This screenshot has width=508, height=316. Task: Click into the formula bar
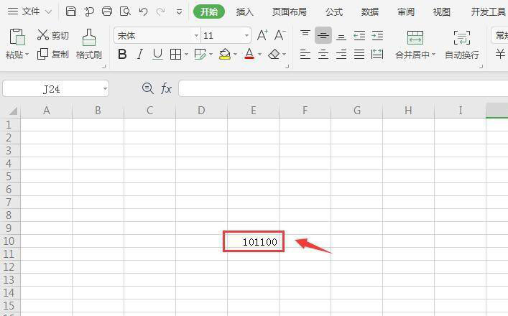coord(343,88)
